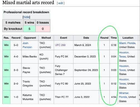Click the Round column header
Screen dimensions: 140x107
click(x=104, y=38)
